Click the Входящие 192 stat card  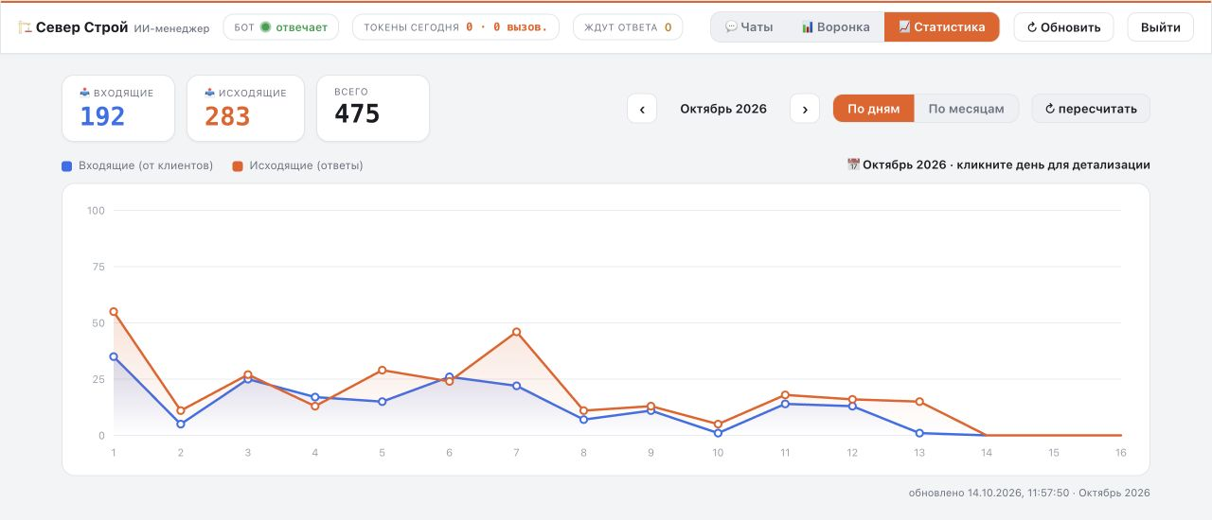[x=118, y=109]
